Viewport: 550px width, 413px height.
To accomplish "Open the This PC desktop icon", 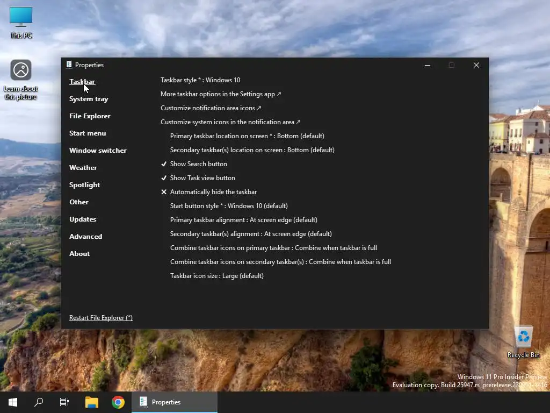I will click(x=21, y=22).
